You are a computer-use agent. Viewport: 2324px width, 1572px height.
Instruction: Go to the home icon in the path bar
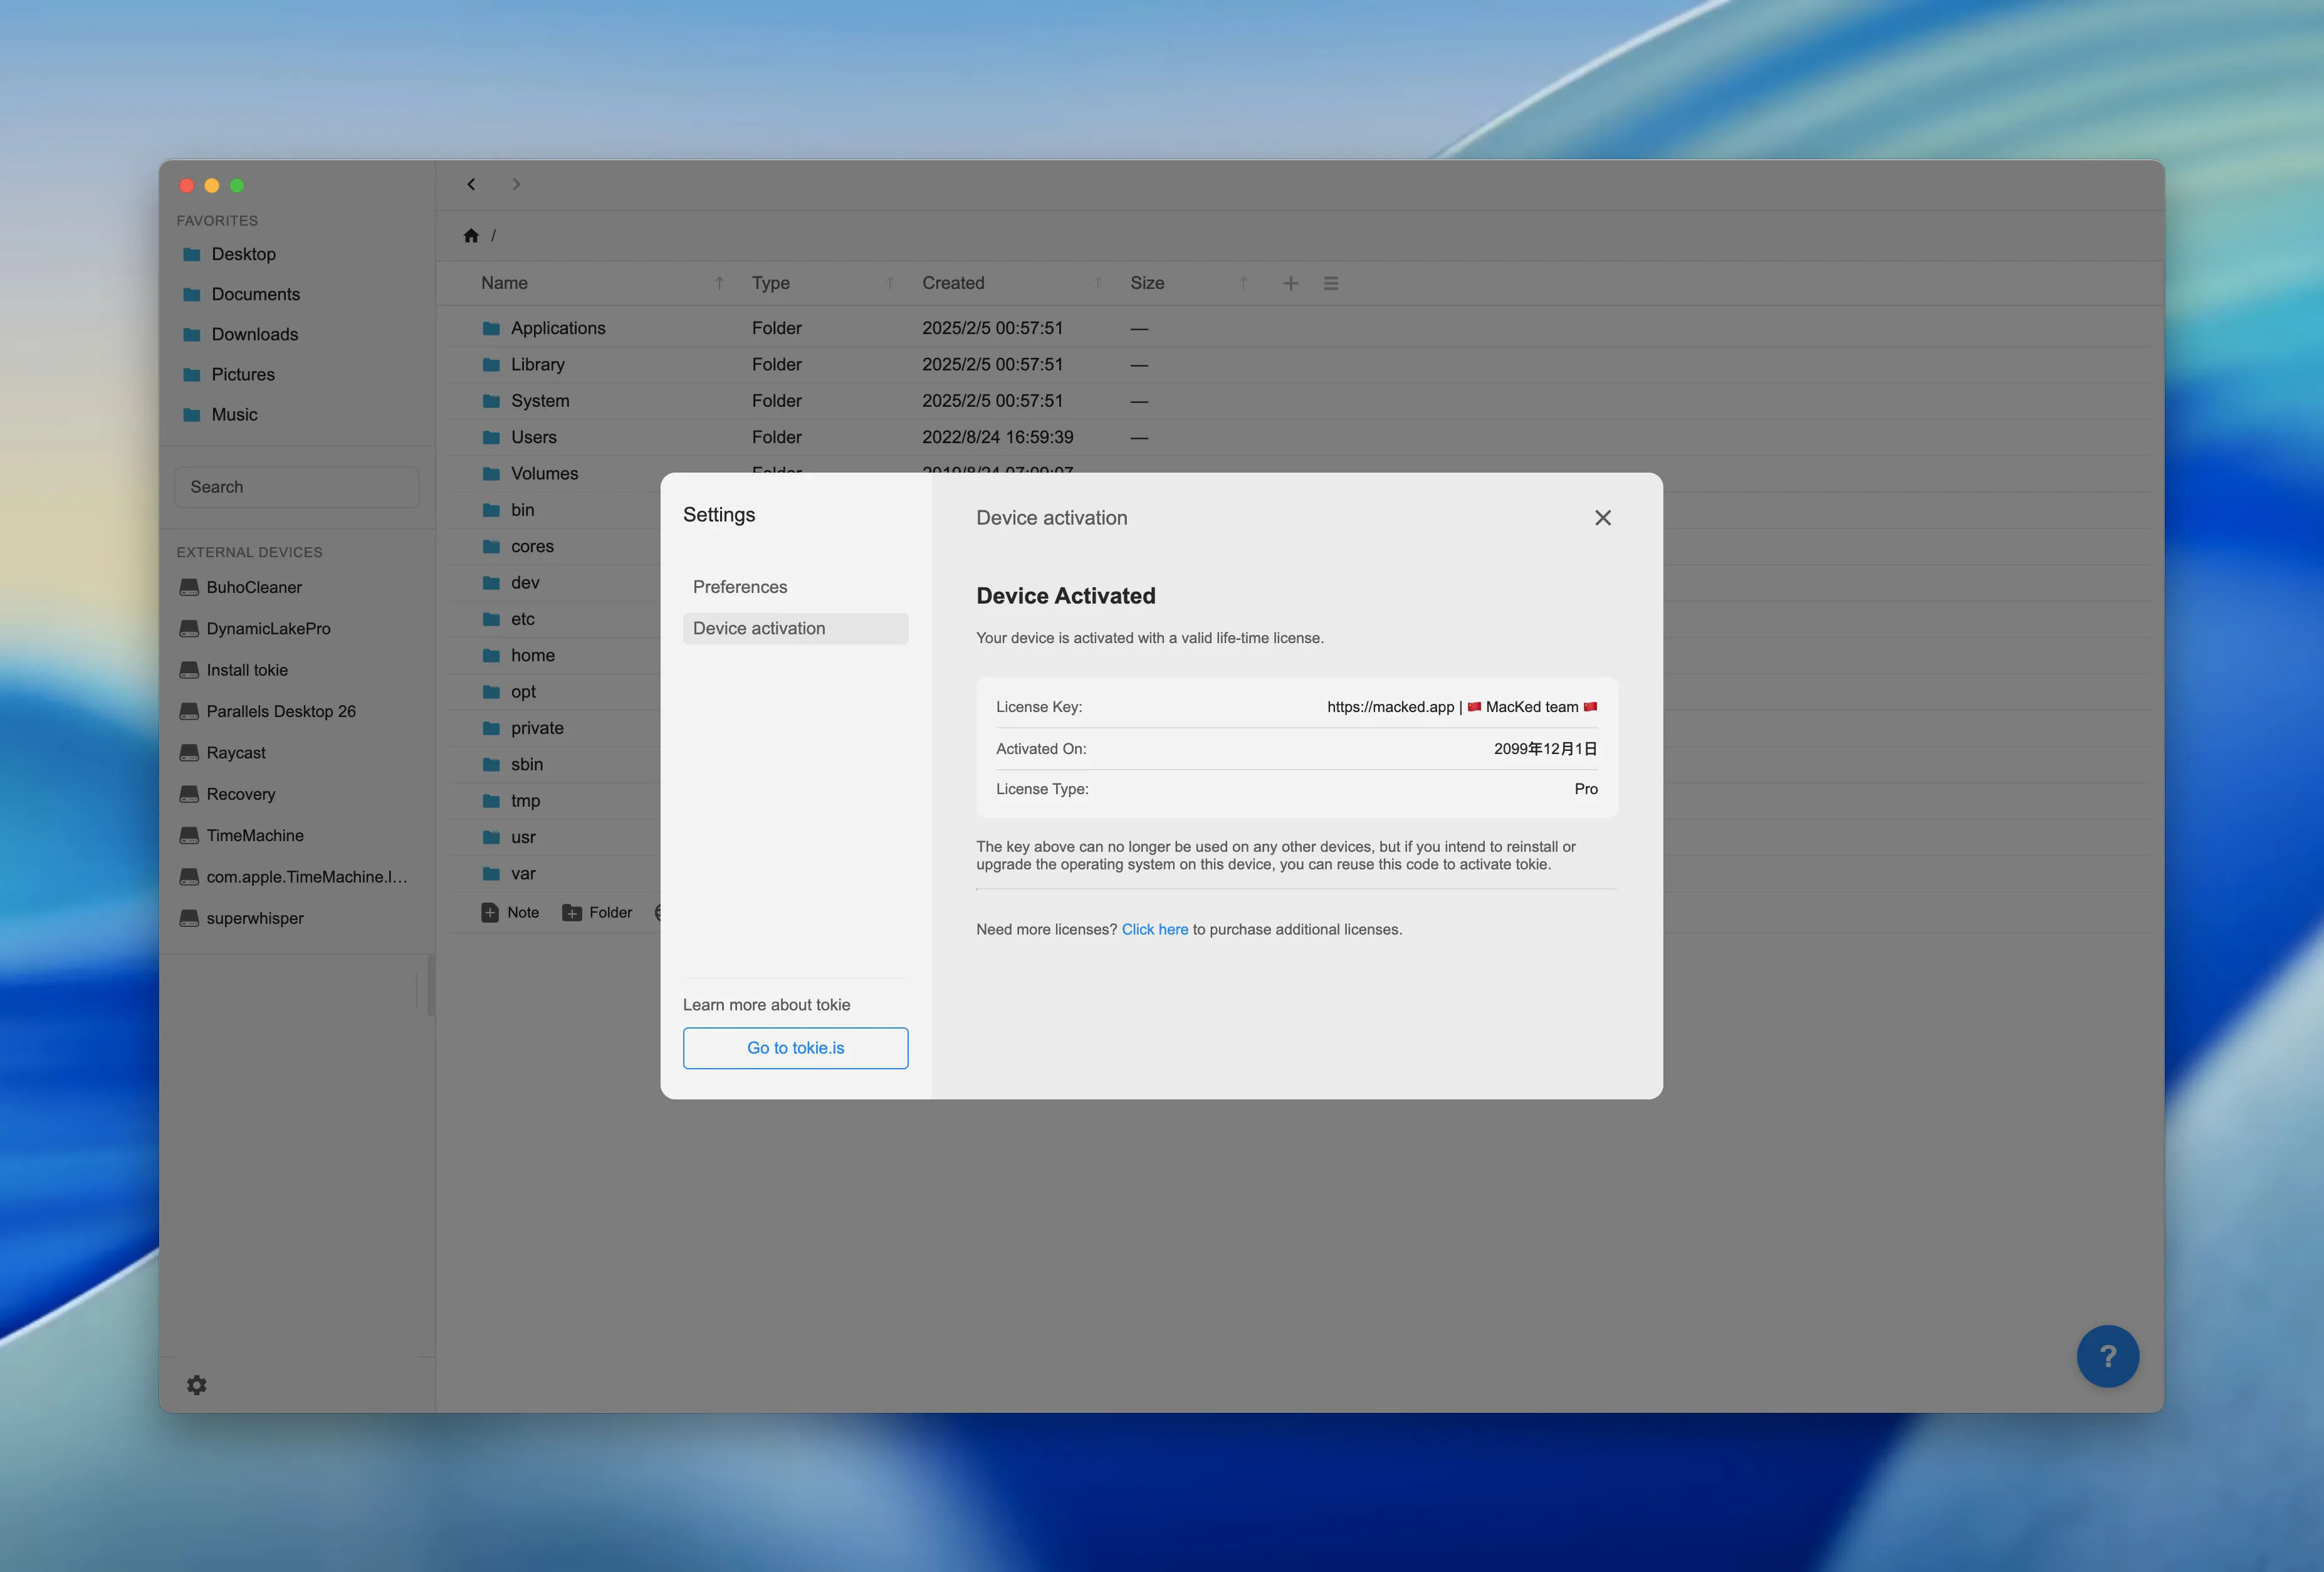coord(471,236)
